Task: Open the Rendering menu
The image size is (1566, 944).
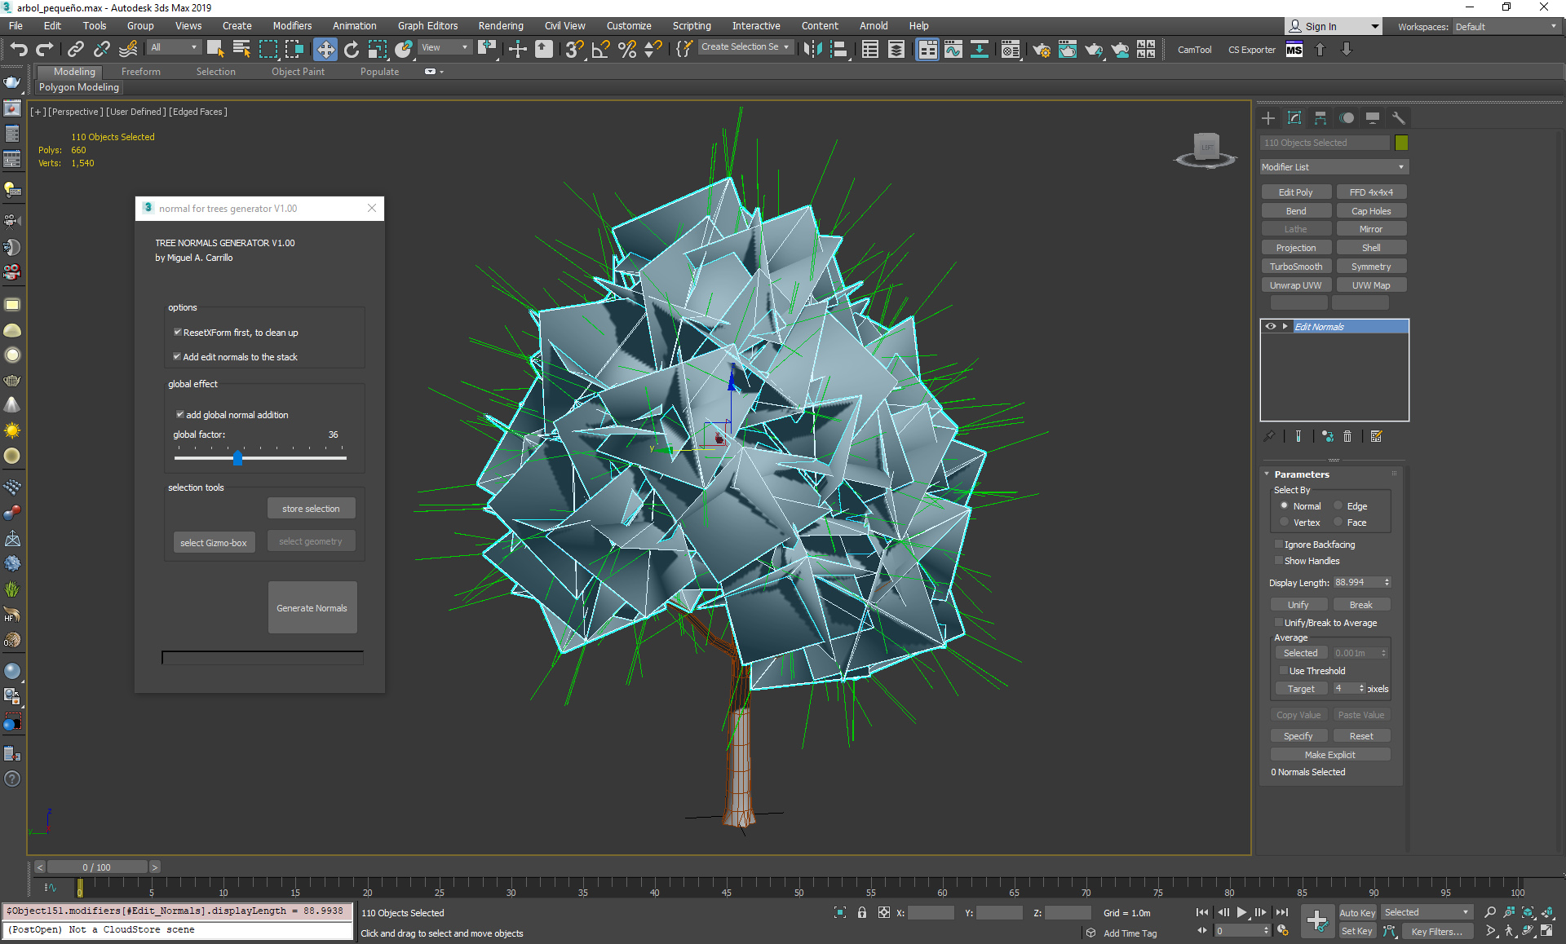Action: 500,26
